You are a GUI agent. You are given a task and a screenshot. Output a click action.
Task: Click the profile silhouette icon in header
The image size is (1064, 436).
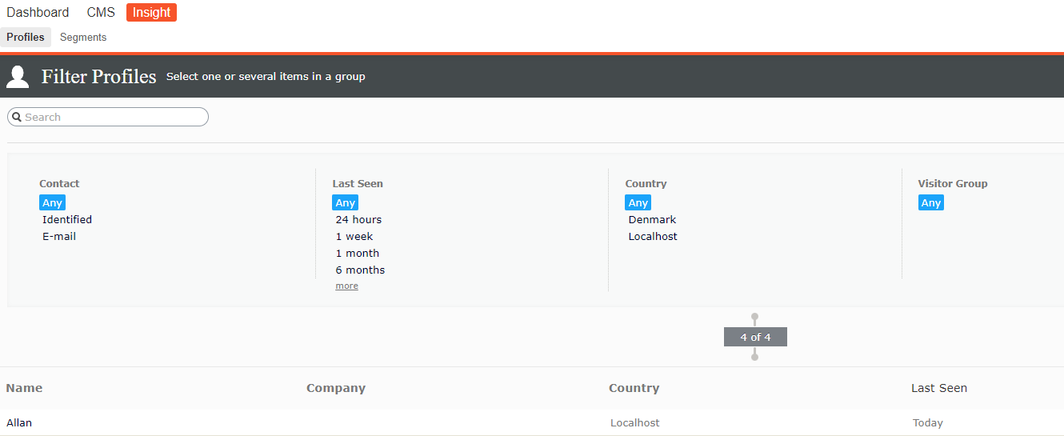18,77
